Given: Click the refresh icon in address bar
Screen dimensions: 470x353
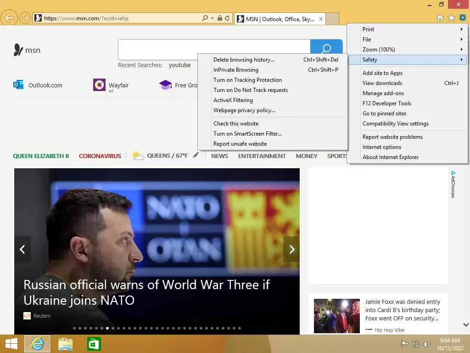Looking at the screenshot, I should click(228, 18).
